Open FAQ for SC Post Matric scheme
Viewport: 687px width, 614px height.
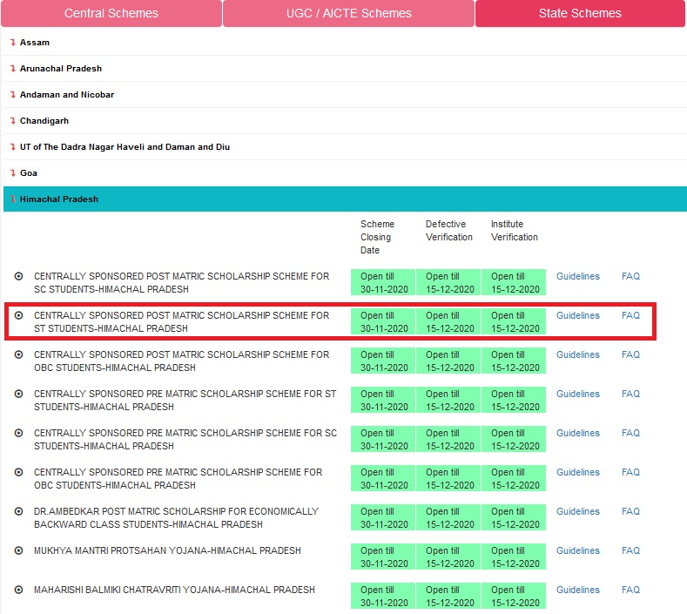(630, 276)
